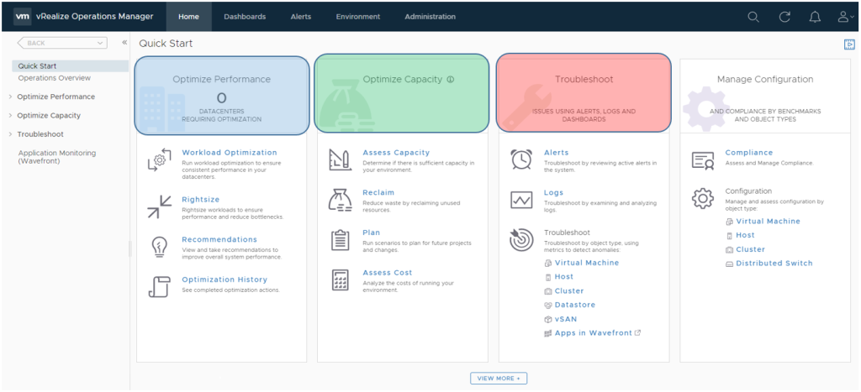Image resolution: width=861 pixels, height=392 pixels.
Task: Click the search magnifier icon in header
Action: [753, 17]
